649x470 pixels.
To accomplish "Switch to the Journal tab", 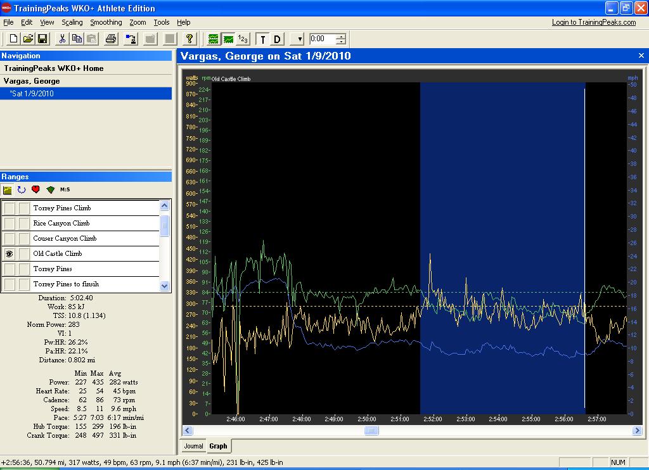I will click(193, 446).
